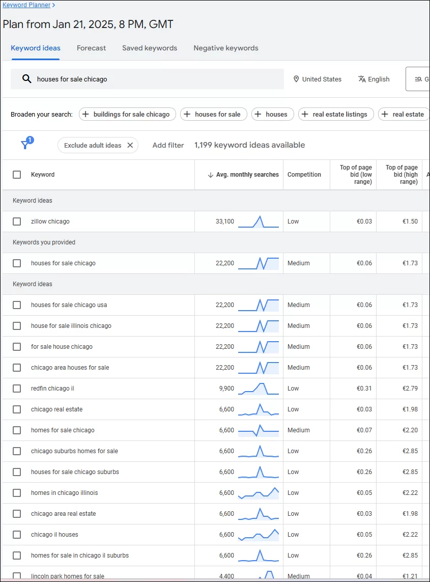Check the houses for sale chicago suburbs box
Screen dimensions: 430x582
17,472
